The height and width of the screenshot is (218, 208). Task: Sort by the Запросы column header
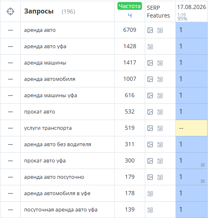pos(39,11)
